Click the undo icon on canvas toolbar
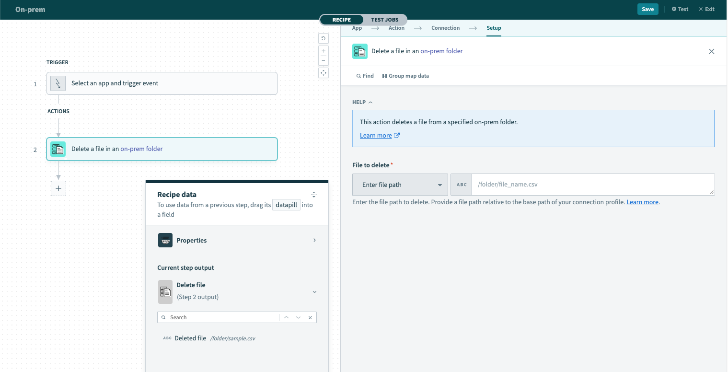 coord(324,38)
